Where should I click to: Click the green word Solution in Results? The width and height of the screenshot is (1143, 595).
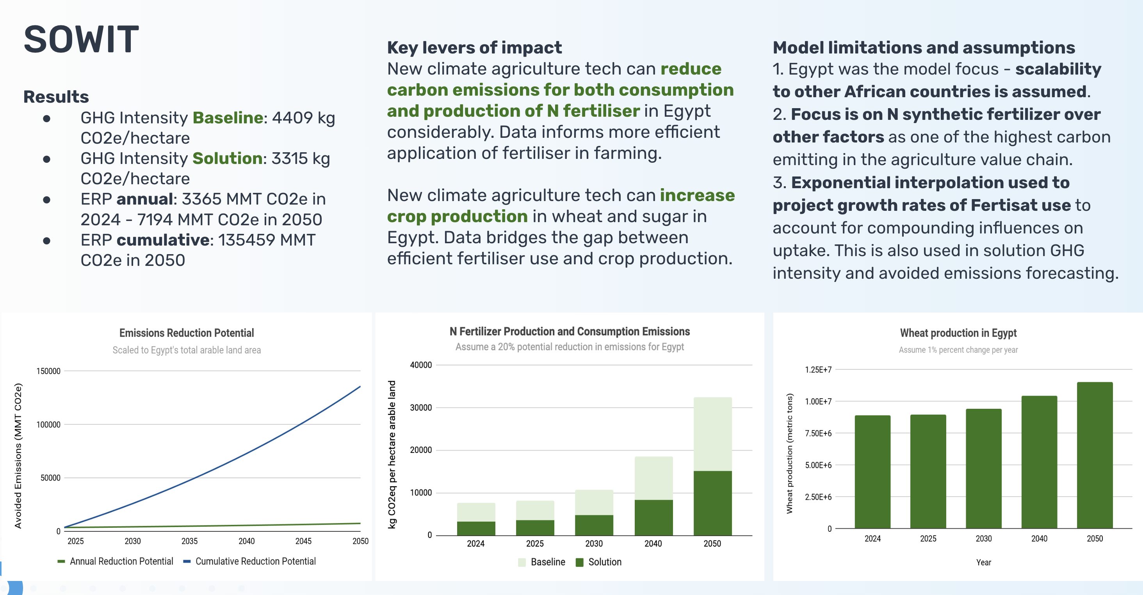point(227,159)
